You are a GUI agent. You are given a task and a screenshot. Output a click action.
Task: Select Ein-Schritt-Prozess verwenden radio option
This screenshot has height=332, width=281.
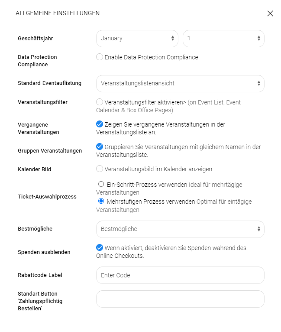pos(101,184)
